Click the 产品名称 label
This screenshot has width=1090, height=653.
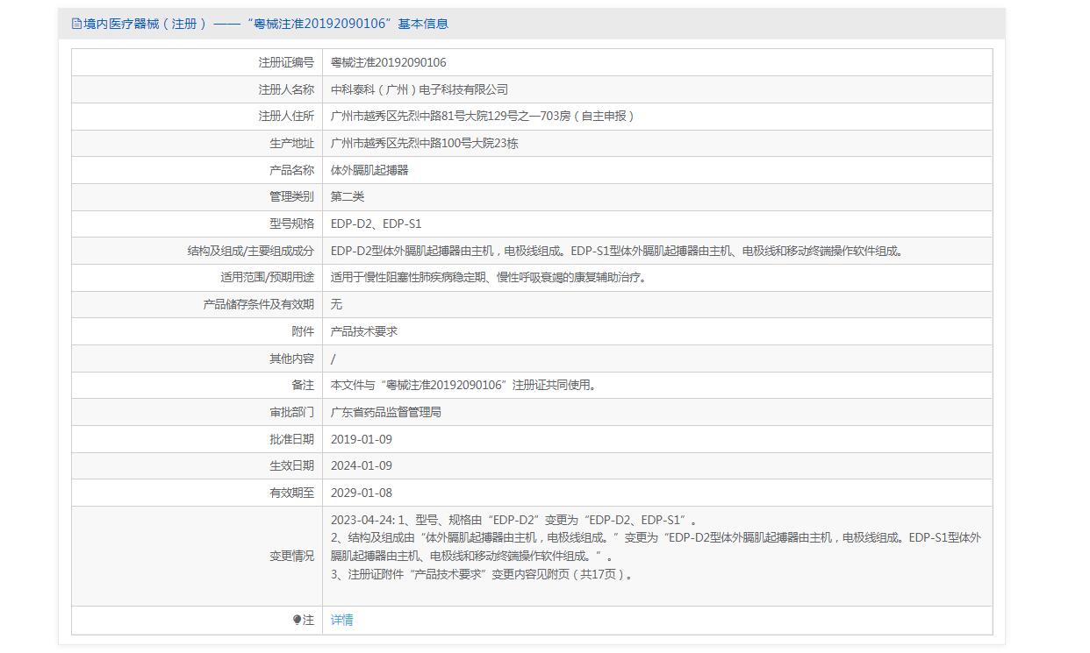[291, 170]
